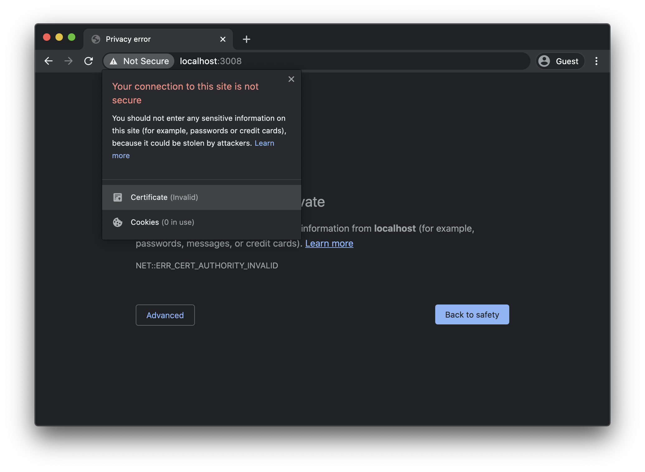Close the Privacy error tab
Image resolution: width=645 pixels, height=472 pixels.
pos(223,39)
